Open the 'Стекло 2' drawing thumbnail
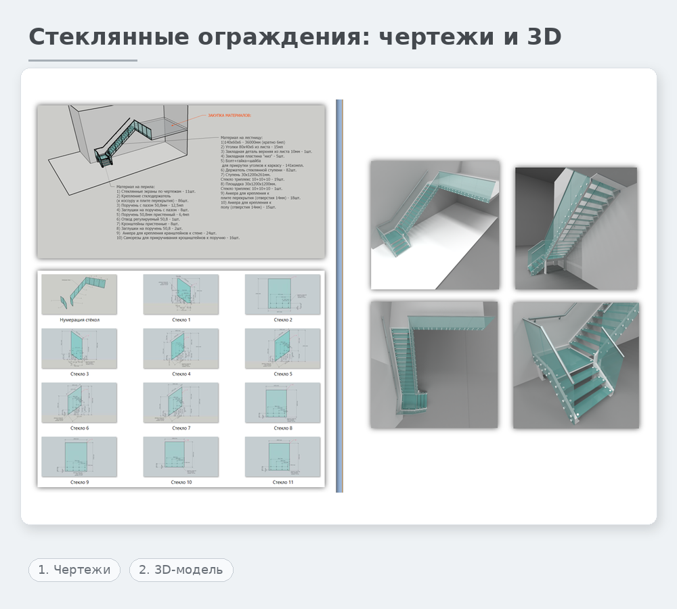The image size is (677, 609). [283, 294]
